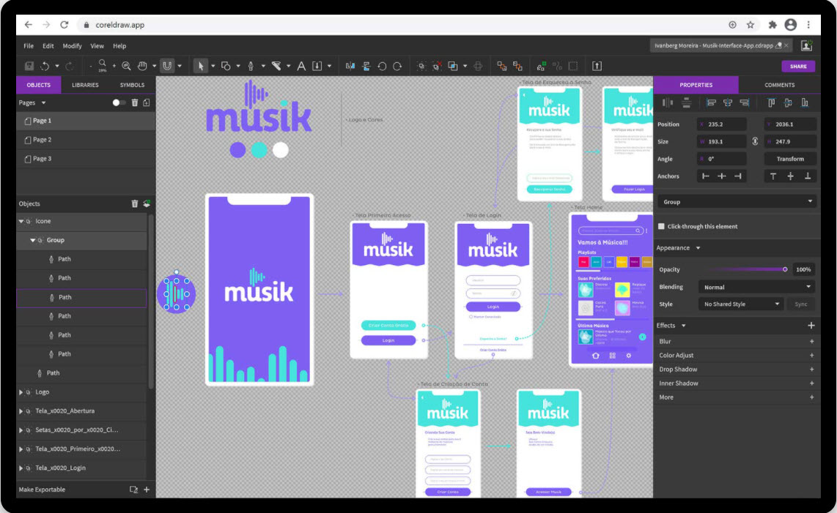Viewport: 837px width, 513px height.
Task: Select the Pen tool icon
Action: 251,66
